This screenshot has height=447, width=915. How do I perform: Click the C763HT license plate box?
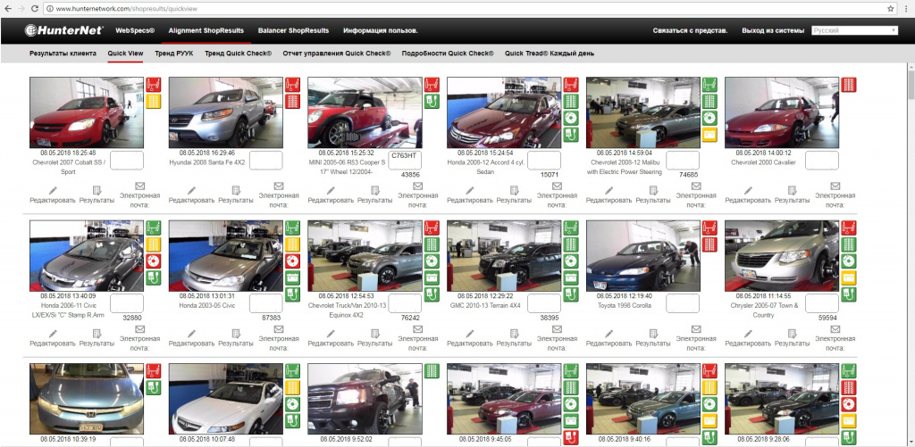(x=406, y=161)
